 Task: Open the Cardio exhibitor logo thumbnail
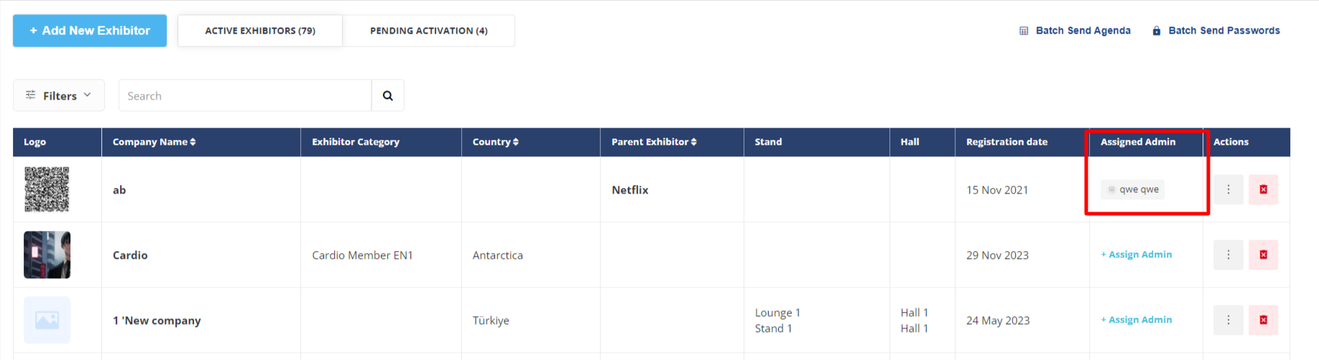(47, 255)
